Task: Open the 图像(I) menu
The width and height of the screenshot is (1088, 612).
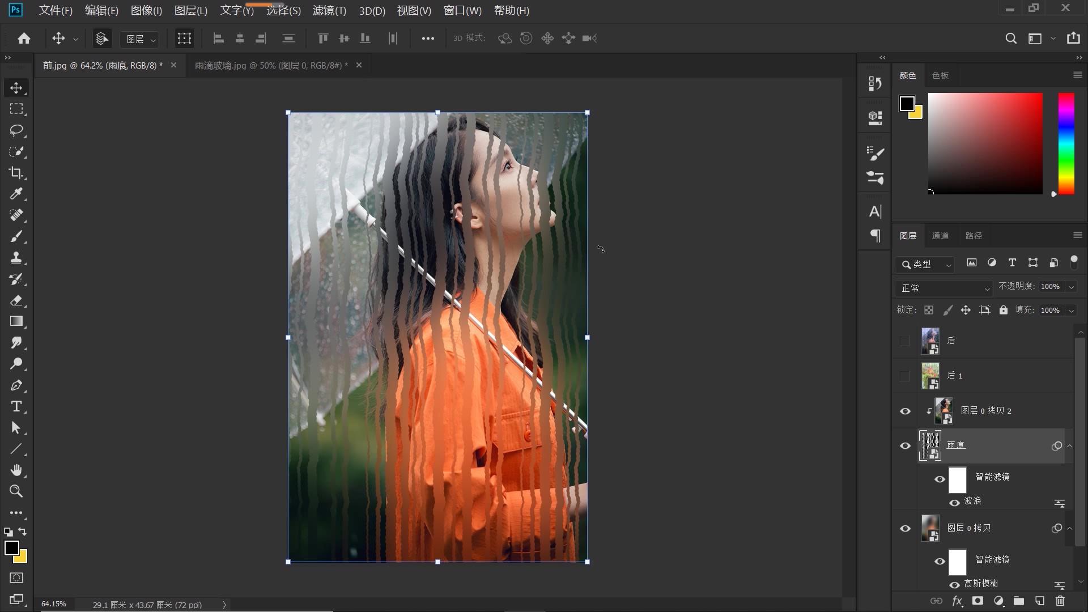Action: [146, 10]
